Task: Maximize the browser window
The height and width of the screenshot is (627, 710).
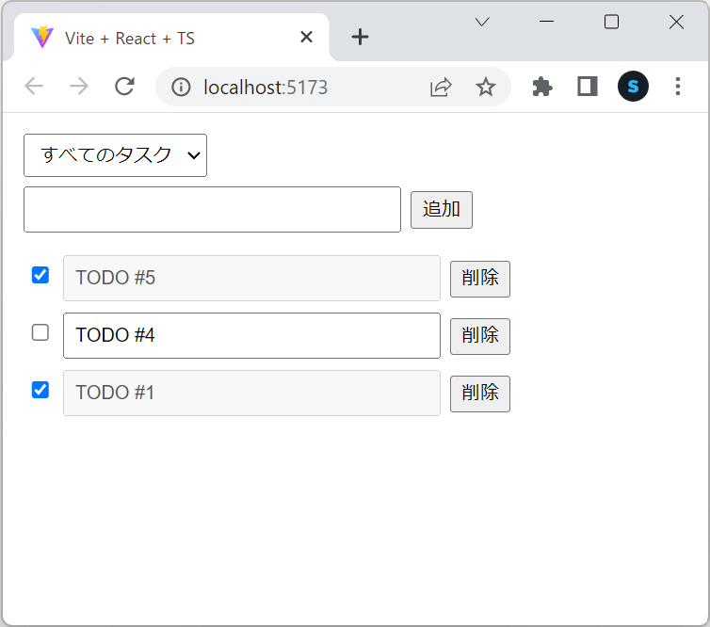Action: click(611, 22)
